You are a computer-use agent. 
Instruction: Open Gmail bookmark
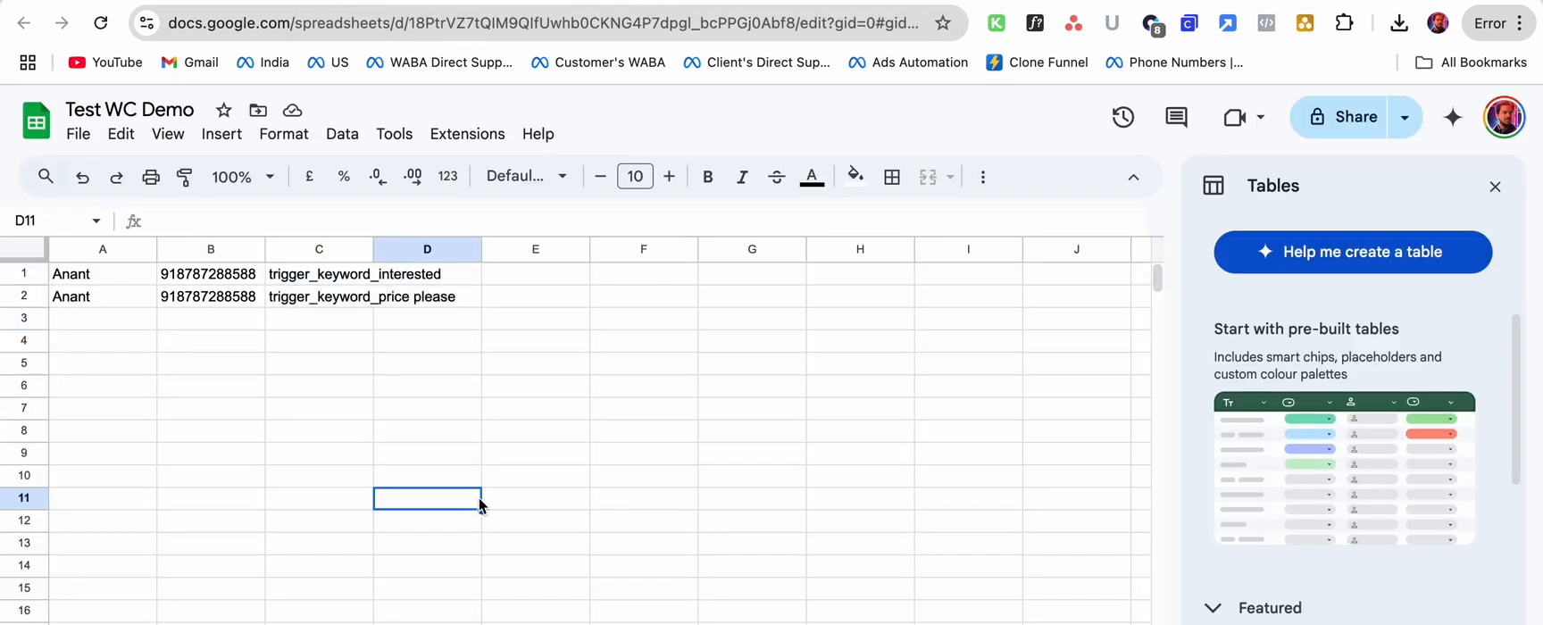tap(189, 62)
